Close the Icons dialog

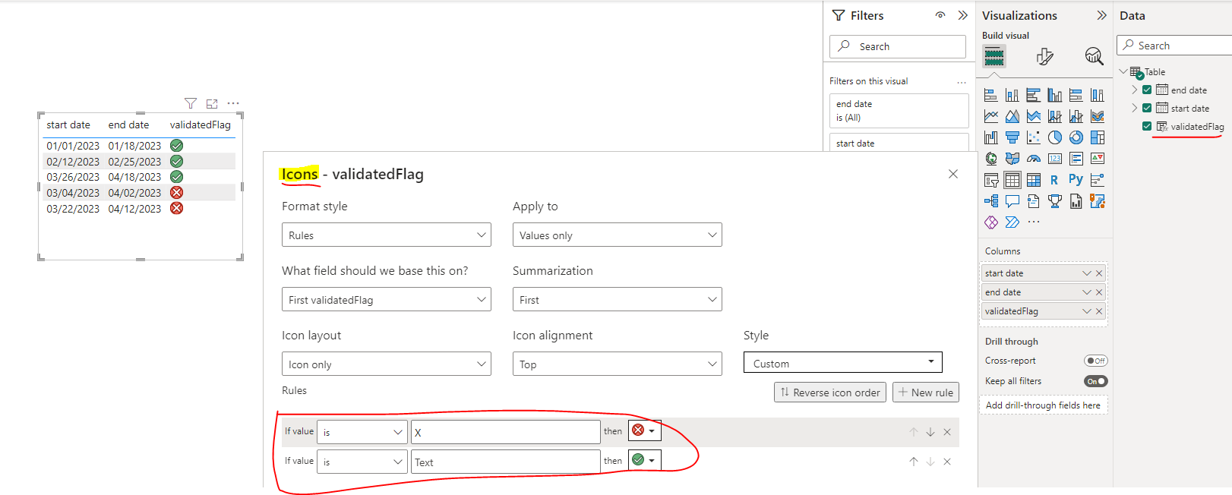953,174
